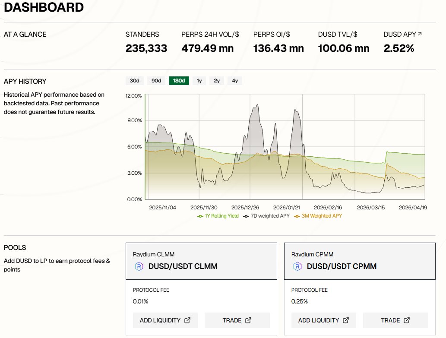Image resolution: width=446 pixels, height=338 pixels.
Task: Select the 2y time range
Action: point(217,81)
